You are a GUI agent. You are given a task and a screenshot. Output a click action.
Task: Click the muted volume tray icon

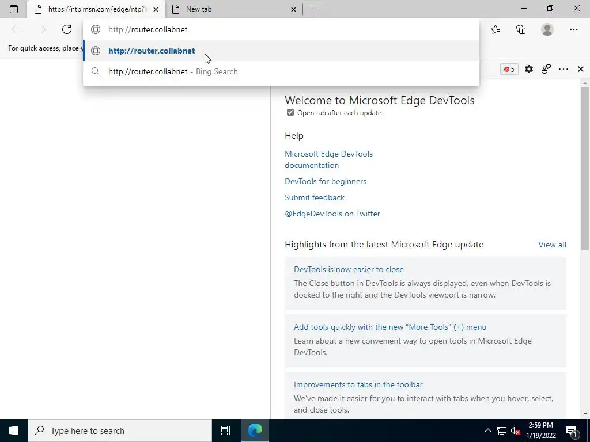tap(515, 430)
